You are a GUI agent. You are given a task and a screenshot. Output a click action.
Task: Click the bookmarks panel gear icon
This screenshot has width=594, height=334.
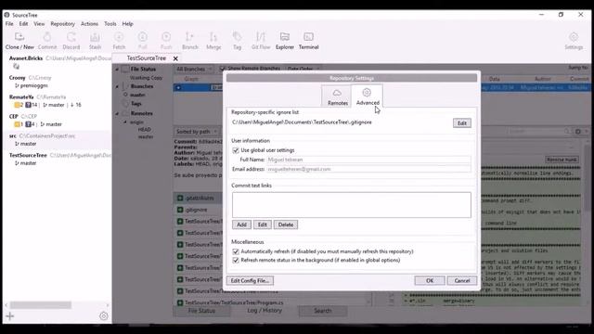point(103,315)
